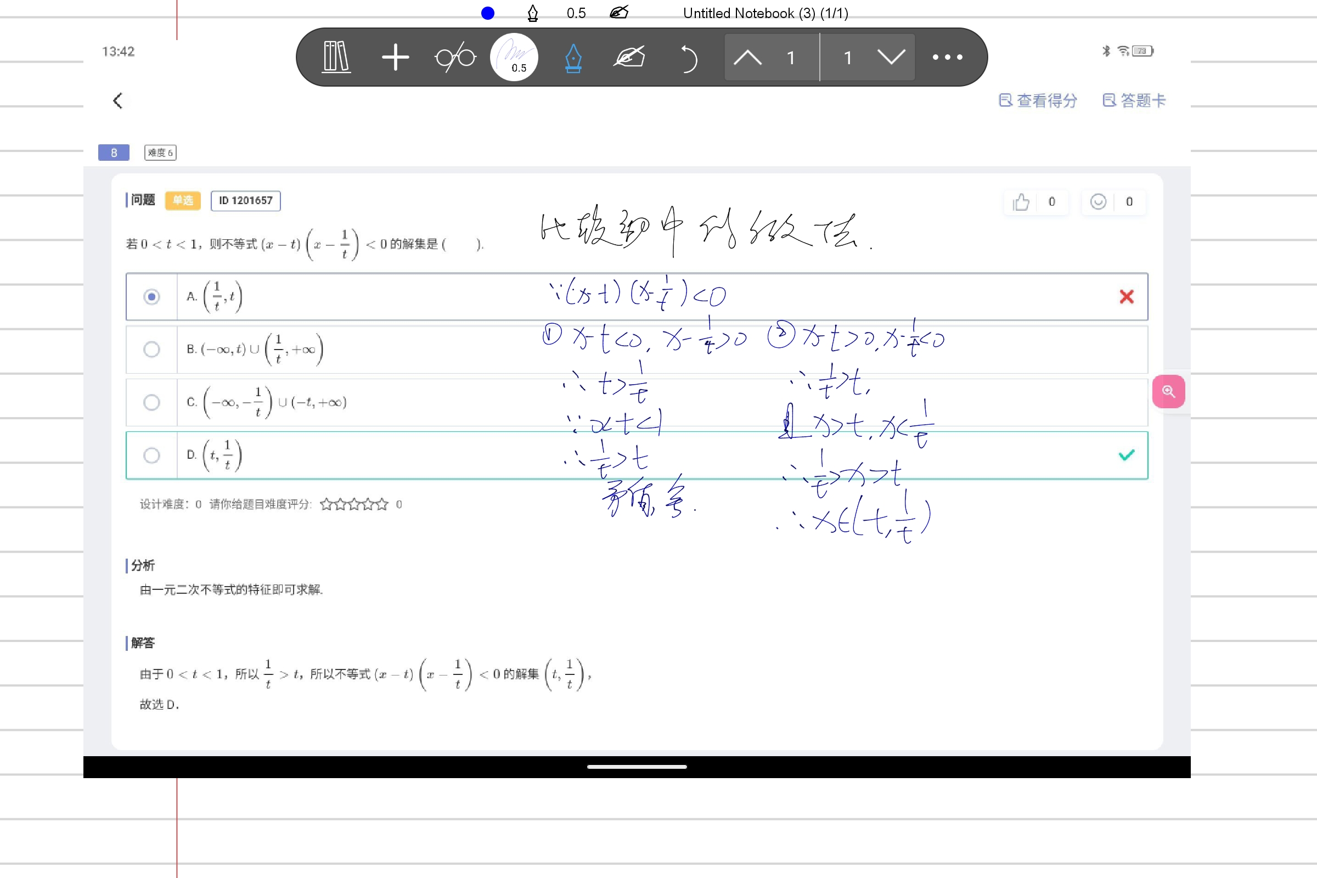Screen dimensions: 1317x878
Task: Rate difficulty with the last star
Action: tap(382, 504)
